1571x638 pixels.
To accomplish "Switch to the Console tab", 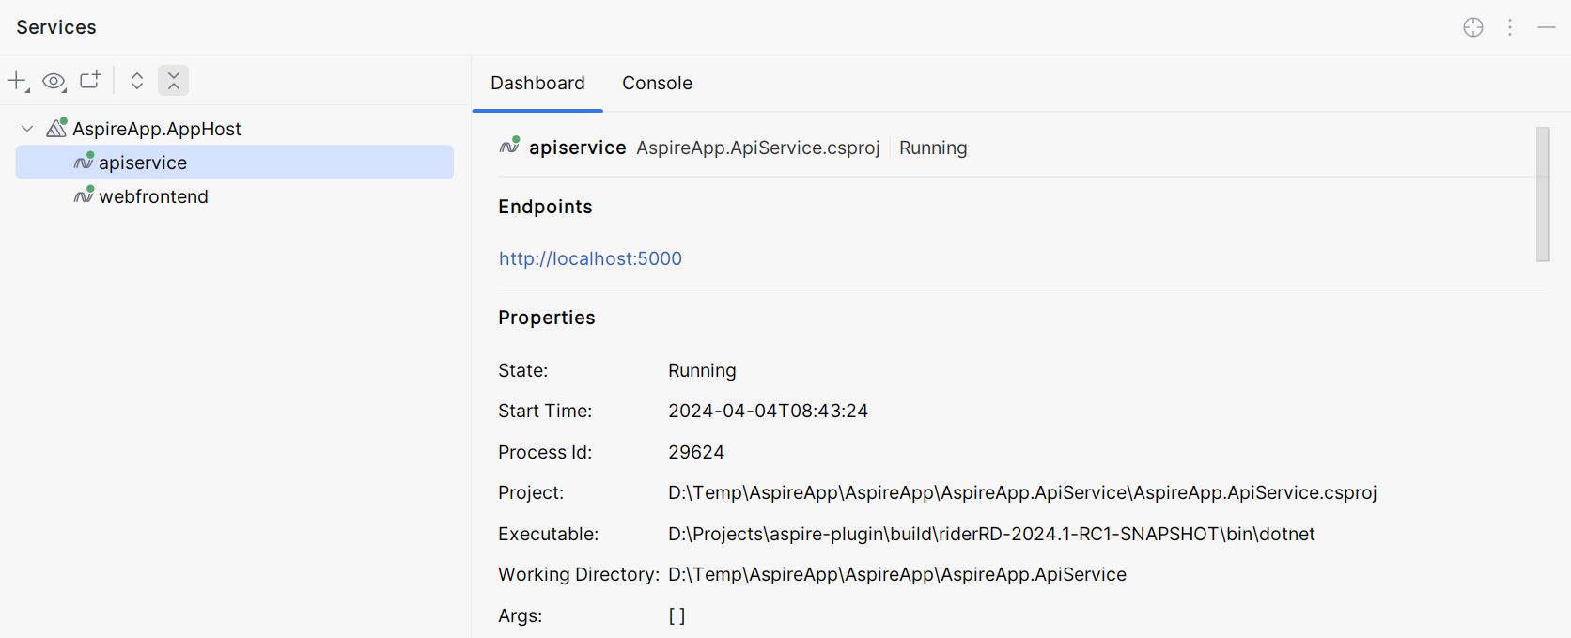I will (657, 83).
